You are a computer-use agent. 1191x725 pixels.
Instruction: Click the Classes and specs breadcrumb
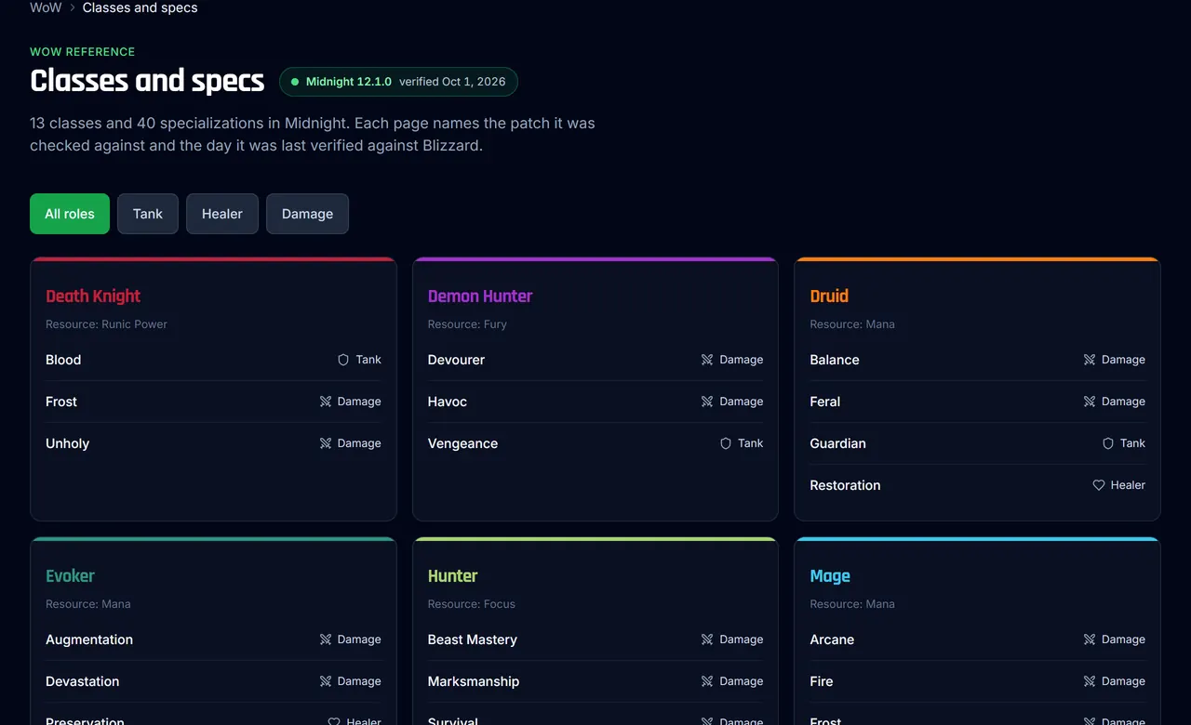coord(141,7)
